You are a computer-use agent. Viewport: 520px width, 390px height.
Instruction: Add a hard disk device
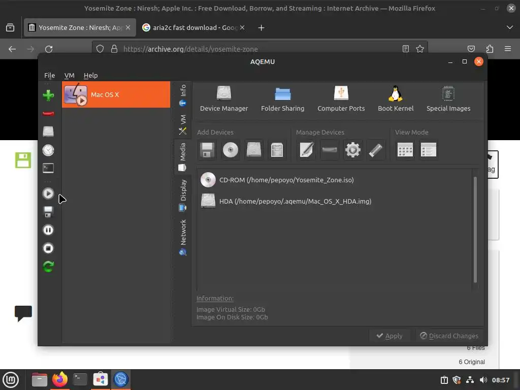click(x=254, y=150)
